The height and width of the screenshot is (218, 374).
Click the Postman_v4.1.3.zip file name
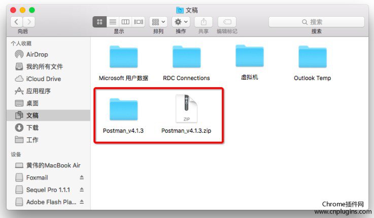pyautogui.click(x=186, y=131)
